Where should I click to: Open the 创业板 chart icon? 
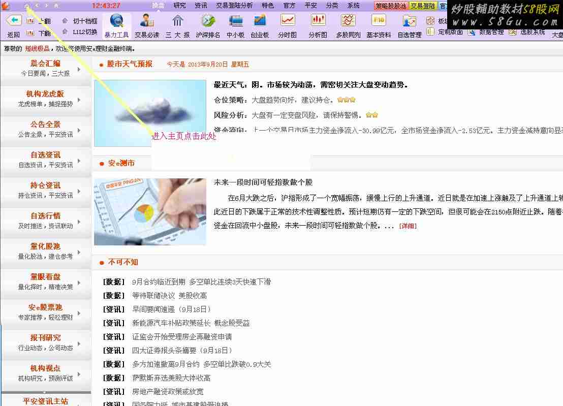[260, 21]
